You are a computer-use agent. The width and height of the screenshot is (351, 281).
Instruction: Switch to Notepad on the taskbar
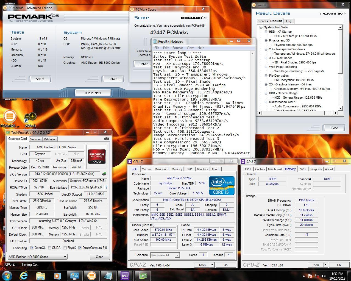[108, 276]
